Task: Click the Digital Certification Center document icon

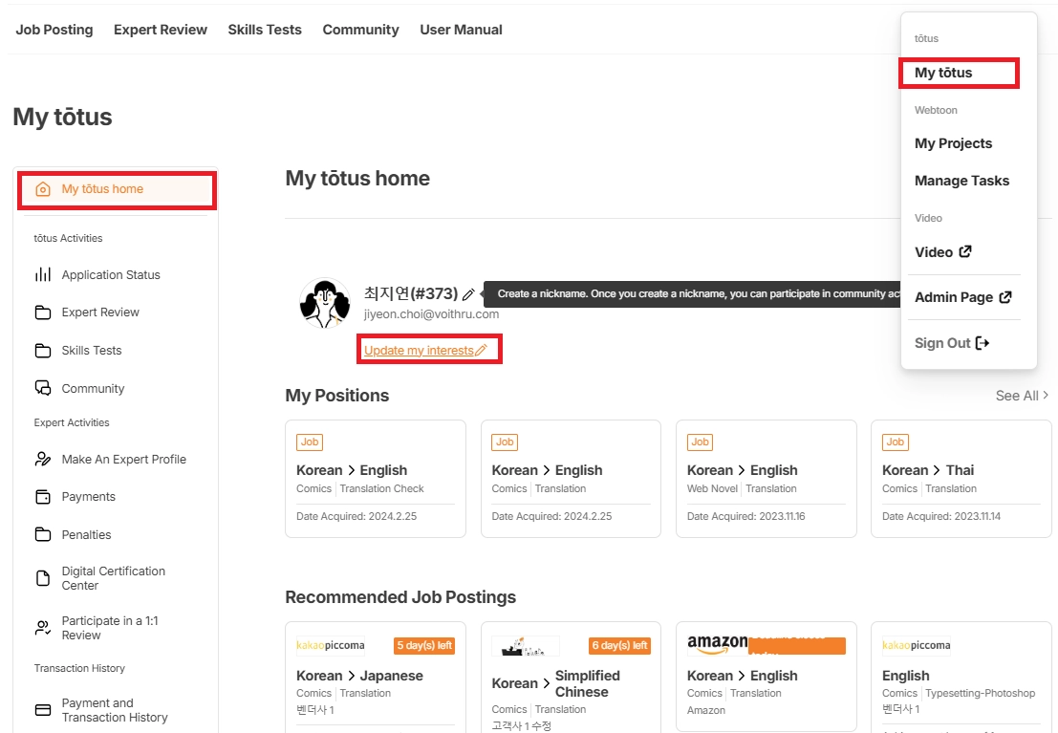Action: point(42,578)
